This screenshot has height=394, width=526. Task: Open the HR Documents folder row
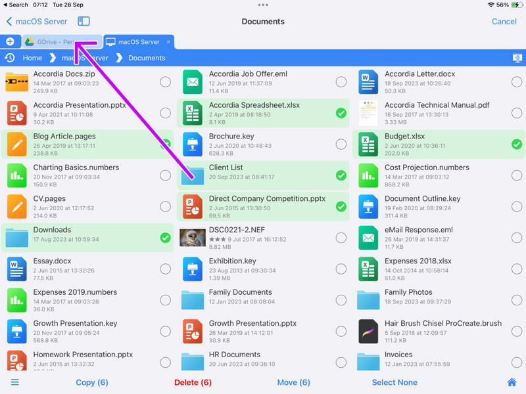263,360
